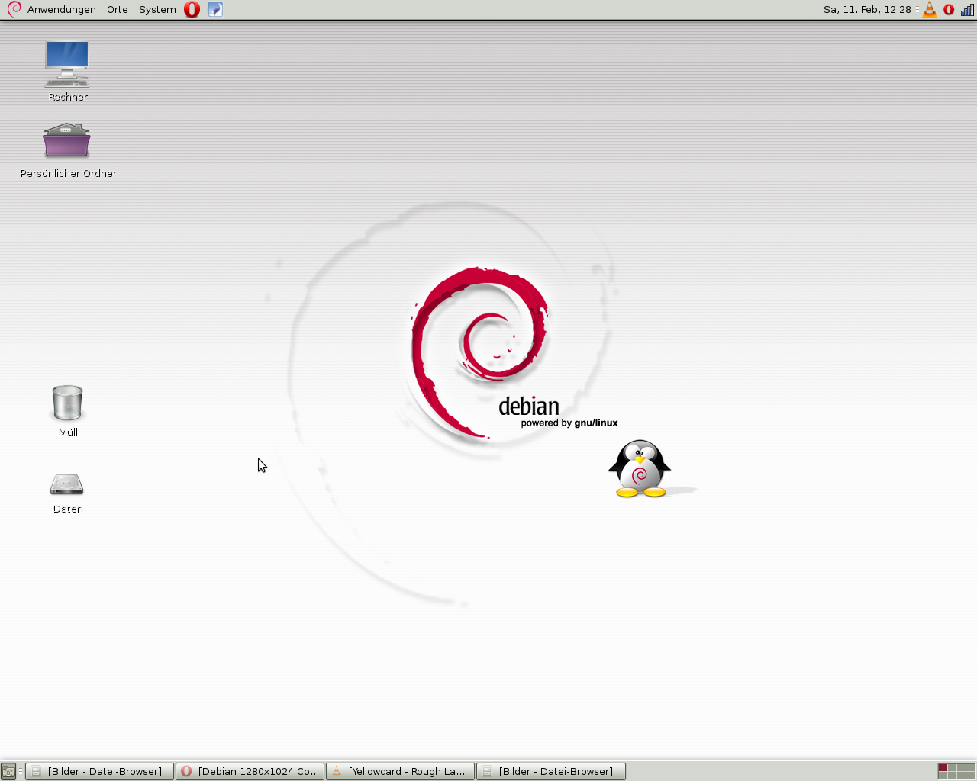Launch Opera from the top panel launcher
The height and width of the screenshot is (781, 977).
pyautogui.click(x=192, y=10)
